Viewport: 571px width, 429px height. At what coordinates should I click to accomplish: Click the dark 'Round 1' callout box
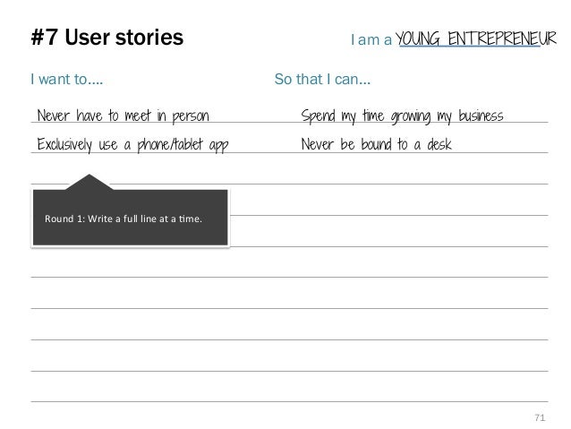[131, 218]
